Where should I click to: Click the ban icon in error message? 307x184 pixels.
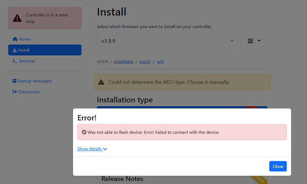click(84, 132)
